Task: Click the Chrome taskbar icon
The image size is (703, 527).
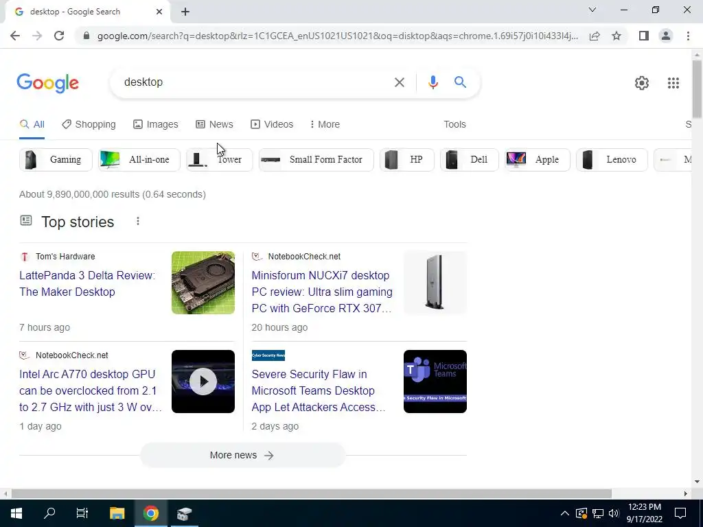Action: (151, 513)
